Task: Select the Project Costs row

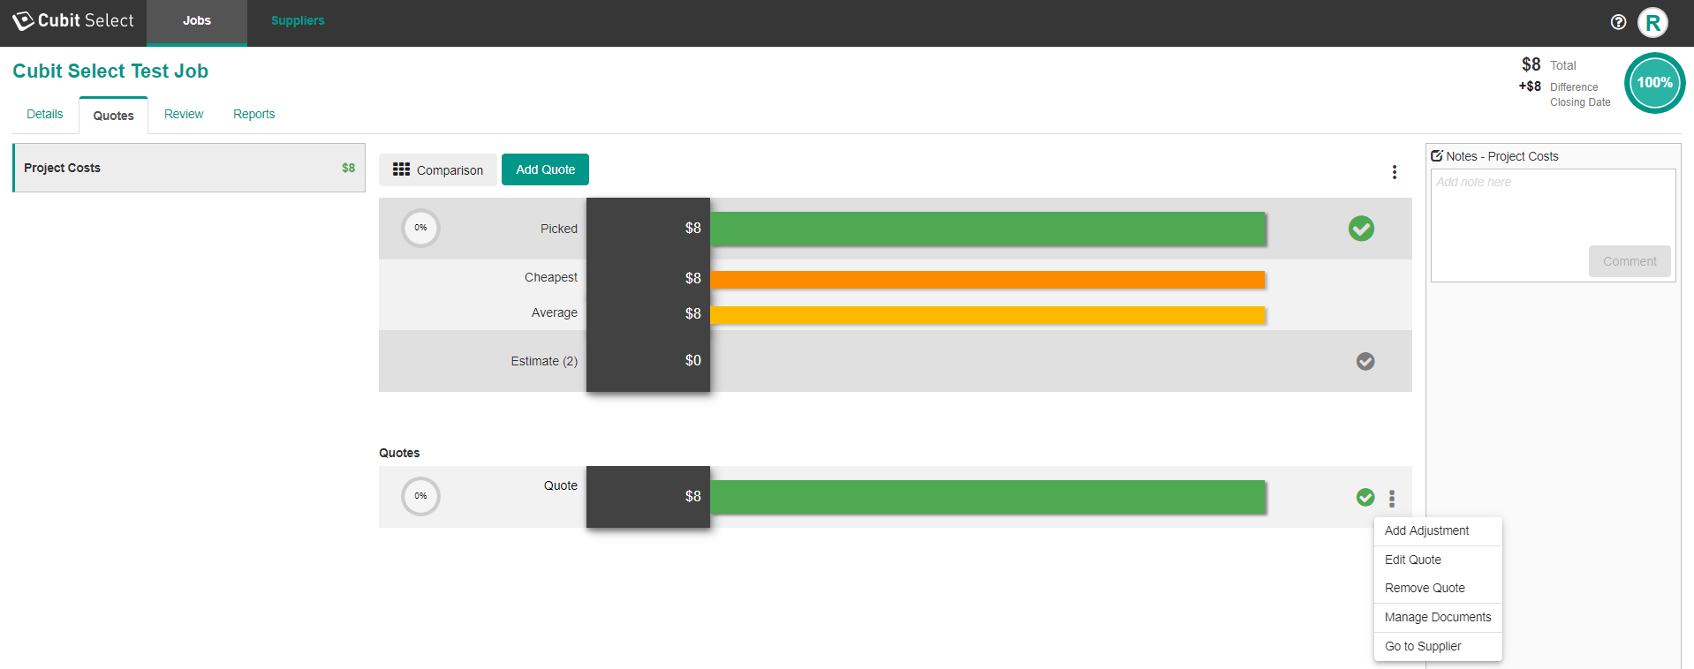Action: tap(189, 168)
